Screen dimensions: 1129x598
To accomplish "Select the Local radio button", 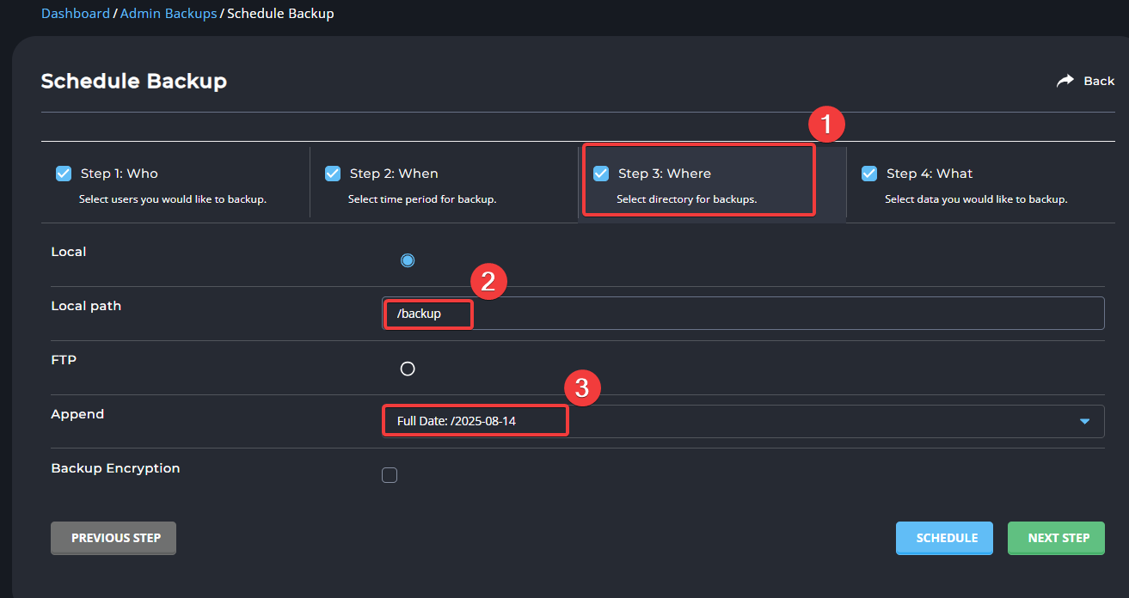I will pos(408,260).
